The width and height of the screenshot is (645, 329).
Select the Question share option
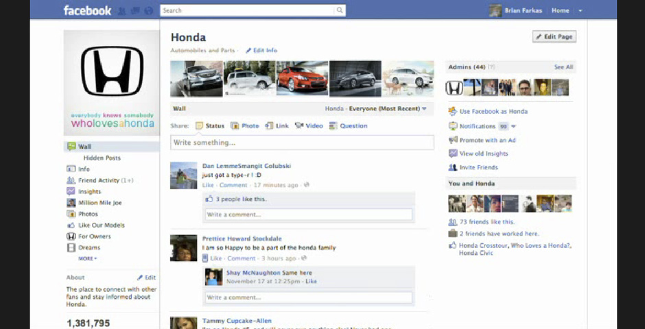point(348,125)
